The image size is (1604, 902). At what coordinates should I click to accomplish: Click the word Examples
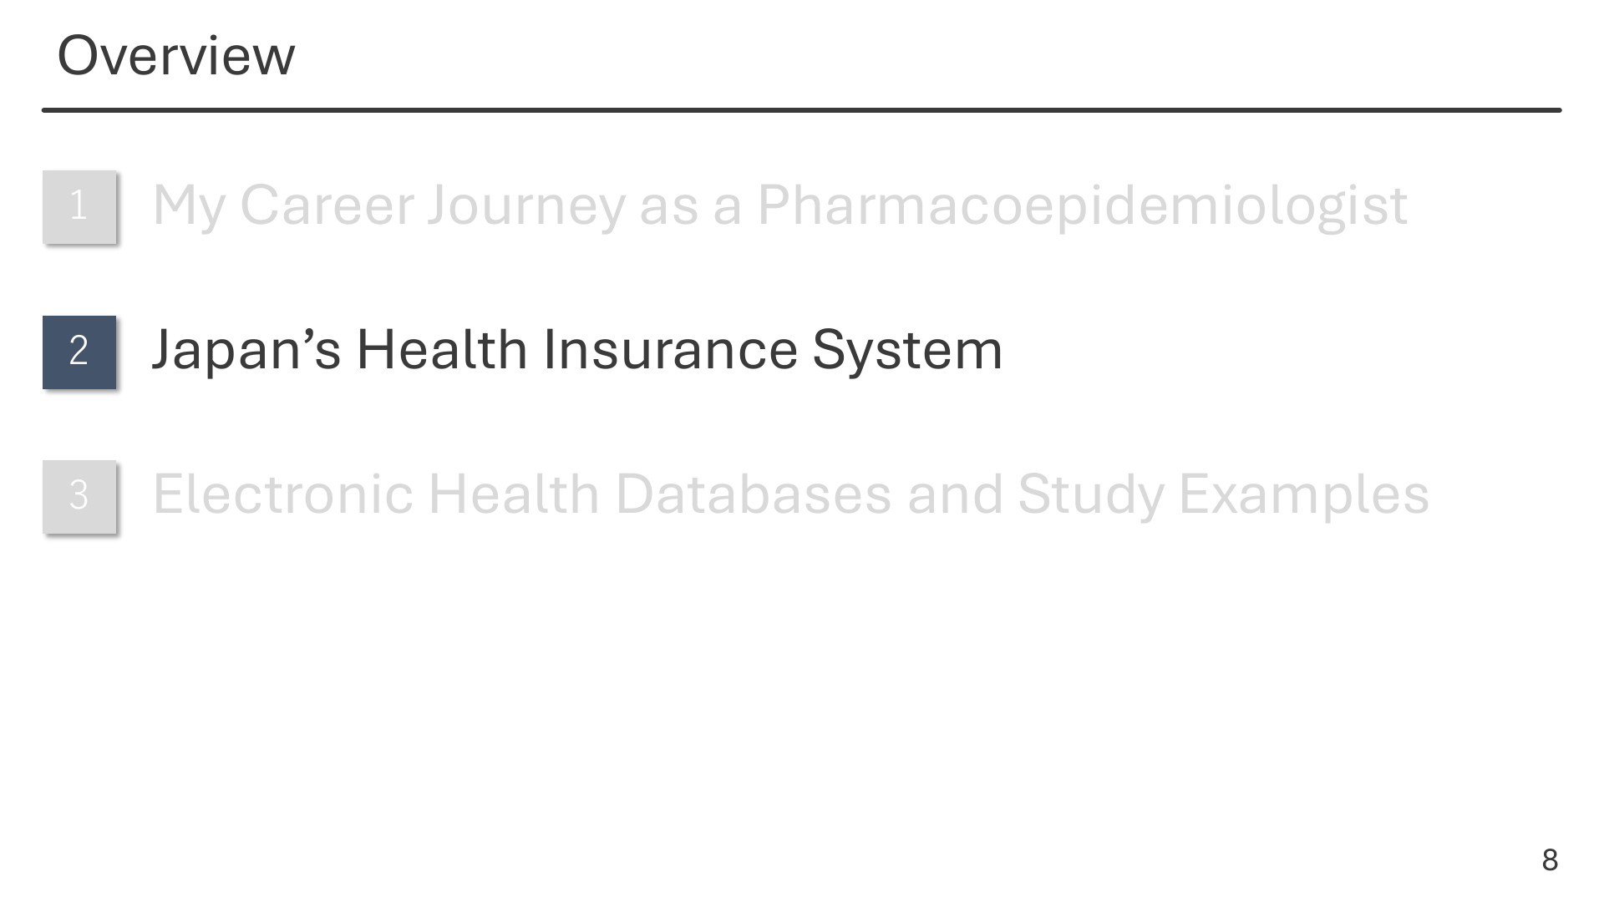[x=1304, y=494]
